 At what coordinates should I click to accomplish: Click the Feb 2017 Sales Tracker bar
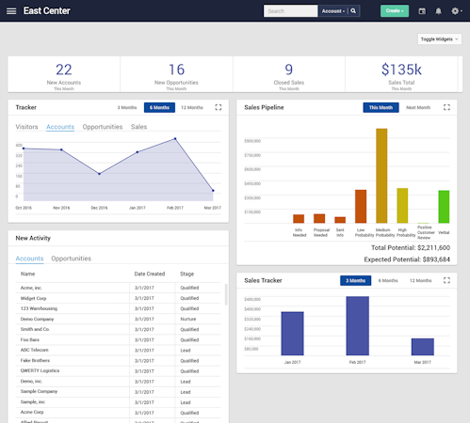358,326
